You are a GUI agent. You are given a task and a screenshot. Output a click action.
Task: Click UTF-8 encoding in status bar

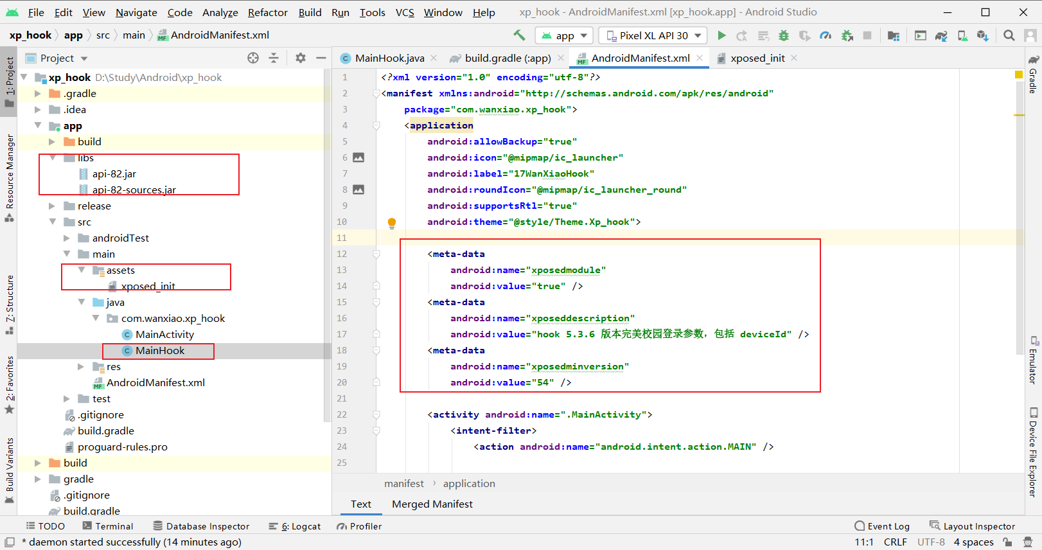pyautogui.click(x=931, y=542)
